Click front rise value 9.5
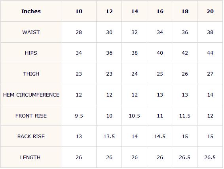This screenshot has width=224, height=169. (79, 116)
